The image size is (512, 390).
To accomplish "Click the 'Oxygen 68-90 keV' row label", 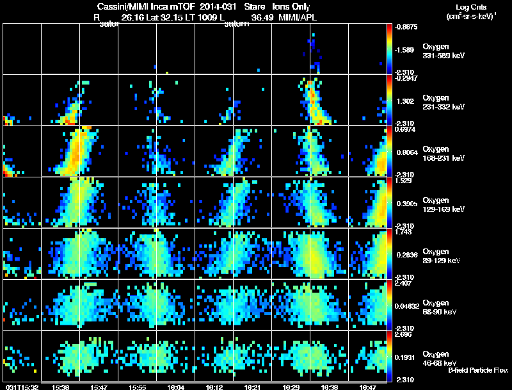I will point(440,307).
